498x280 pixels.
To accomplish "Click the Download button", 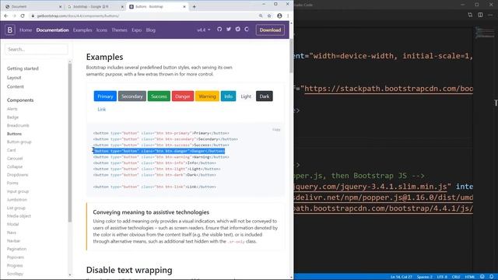I will [270, 30].
